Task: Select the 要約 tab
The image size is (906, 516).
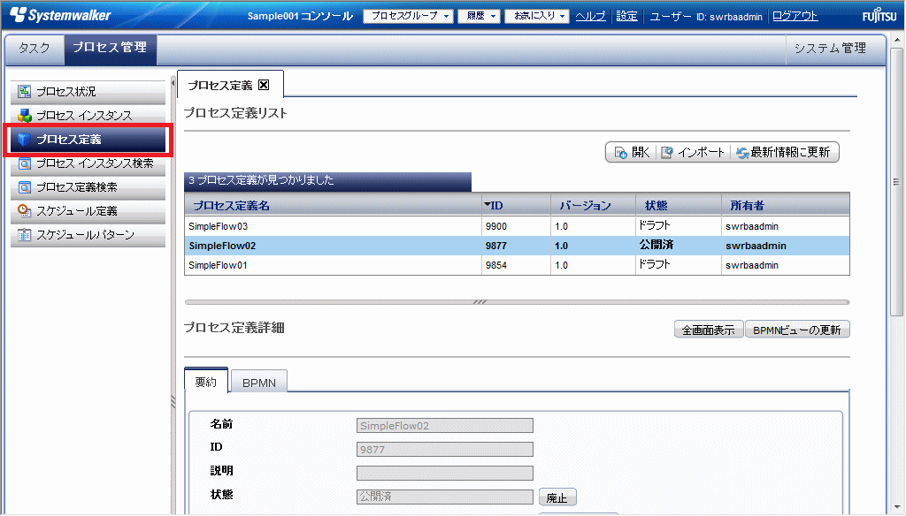Action: (x=205, y=382)
